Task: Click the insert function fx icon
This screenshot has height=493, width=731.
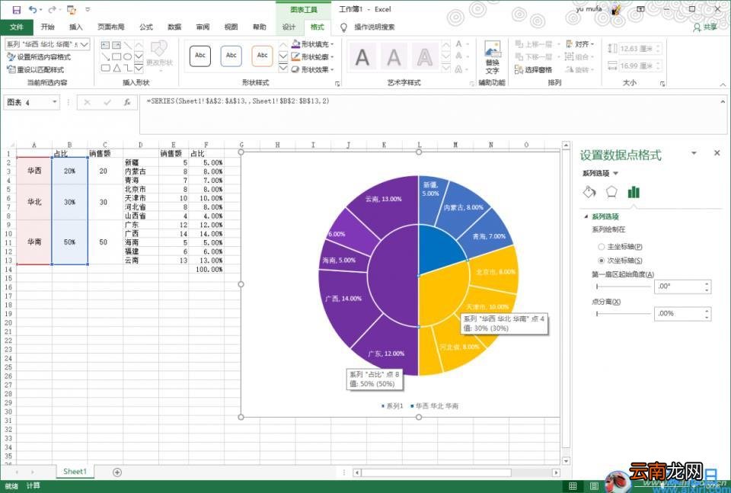Action: coord(127,103)
